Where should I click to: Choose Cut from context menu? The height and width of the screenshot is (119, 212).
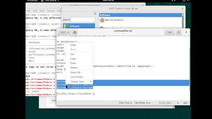79,54
